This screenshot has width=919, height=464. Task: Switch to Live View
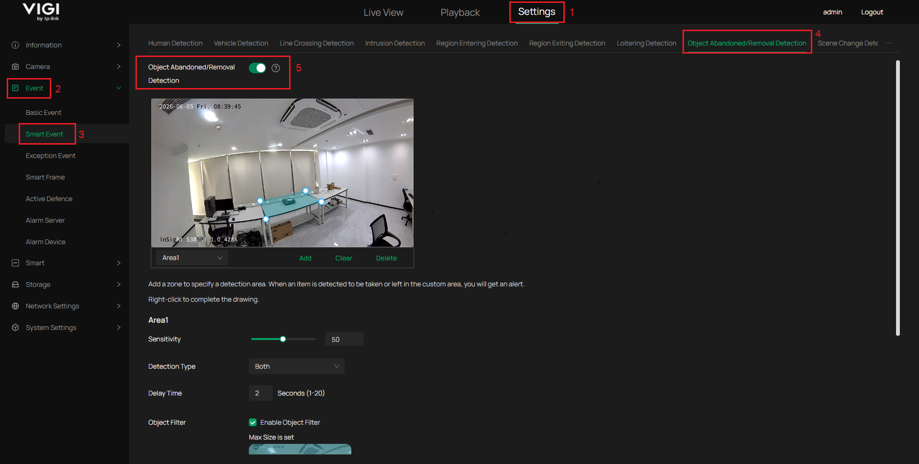[383, 12]
